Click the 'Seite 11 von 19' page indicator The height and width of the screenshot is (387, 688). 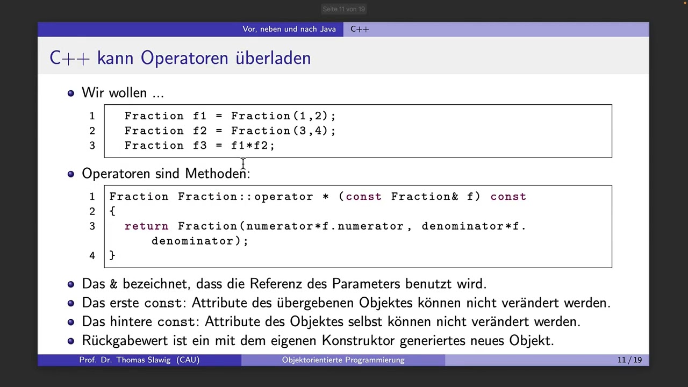(344, 9)
